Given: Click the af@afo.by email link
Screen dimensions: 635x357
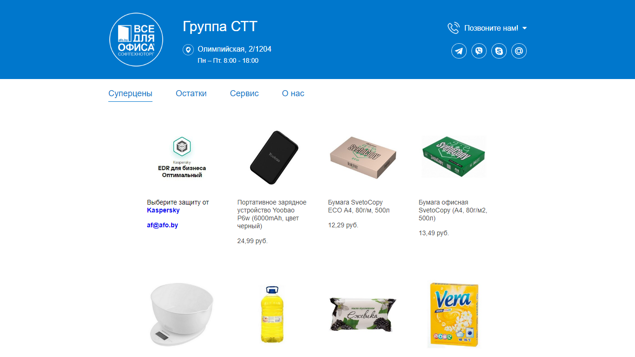Looking at the screenshot, I should click(162, 225).
